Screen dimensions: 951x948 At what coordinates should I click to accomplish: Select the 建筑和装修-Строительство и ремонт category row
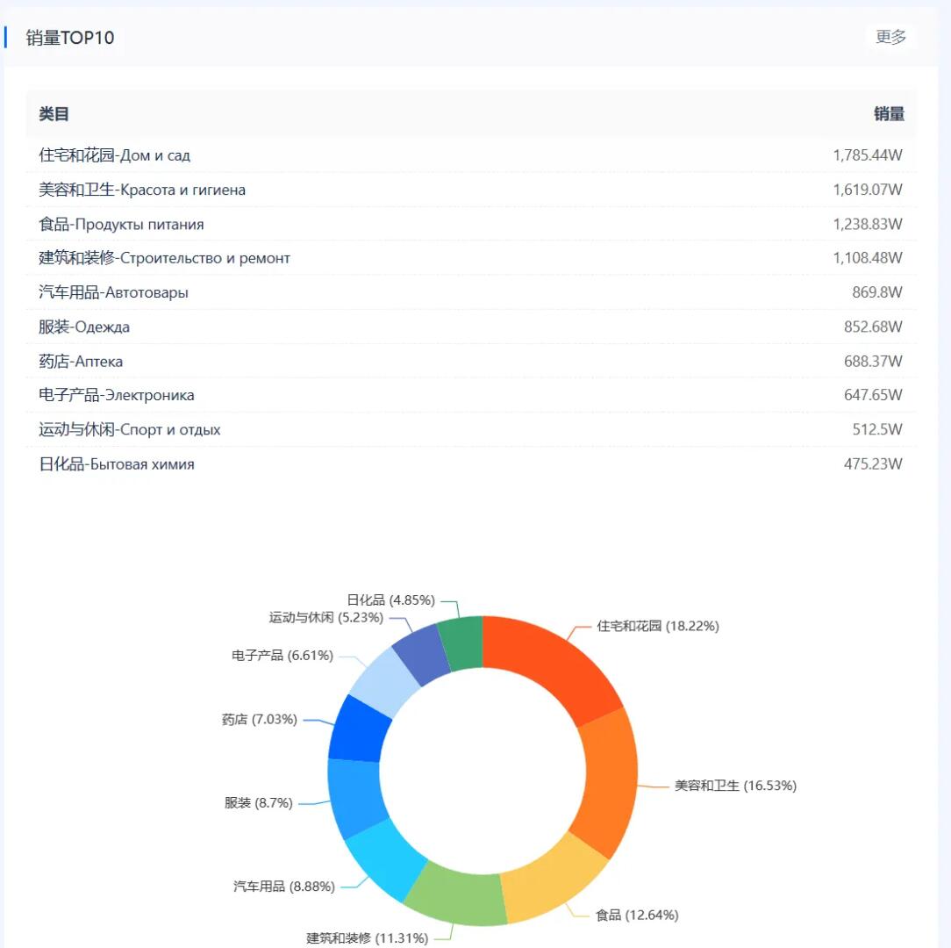click(470, 258)
